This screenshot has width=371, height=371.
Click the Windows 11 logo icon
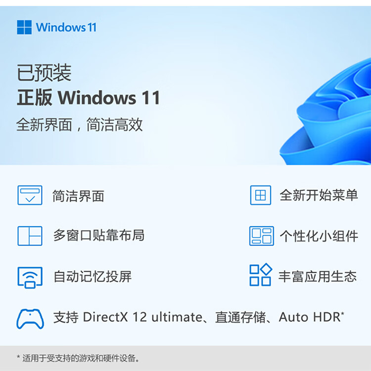click(x=24, y=27)
